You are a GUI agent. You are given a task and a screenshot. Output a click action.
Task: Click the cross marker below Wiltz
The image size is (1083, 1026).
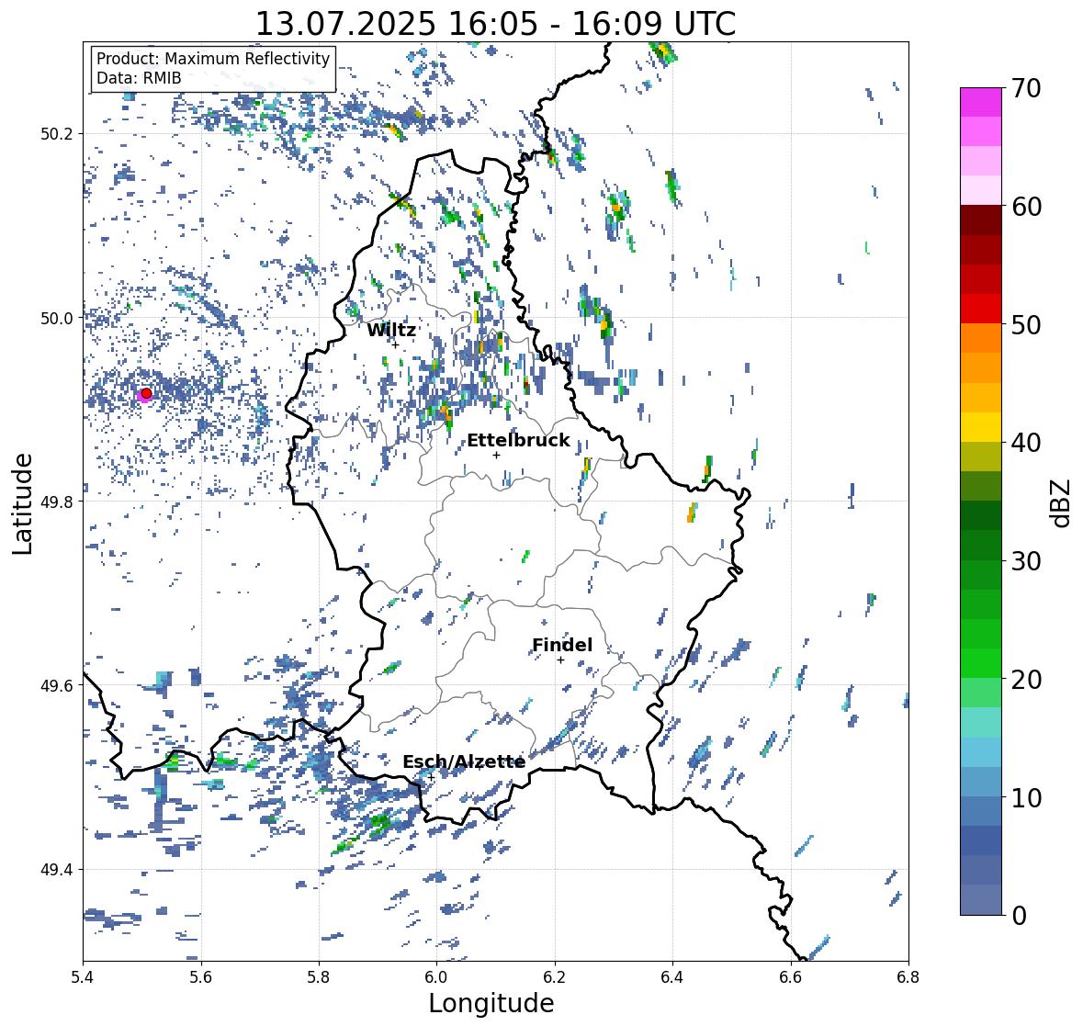(396, 344)
